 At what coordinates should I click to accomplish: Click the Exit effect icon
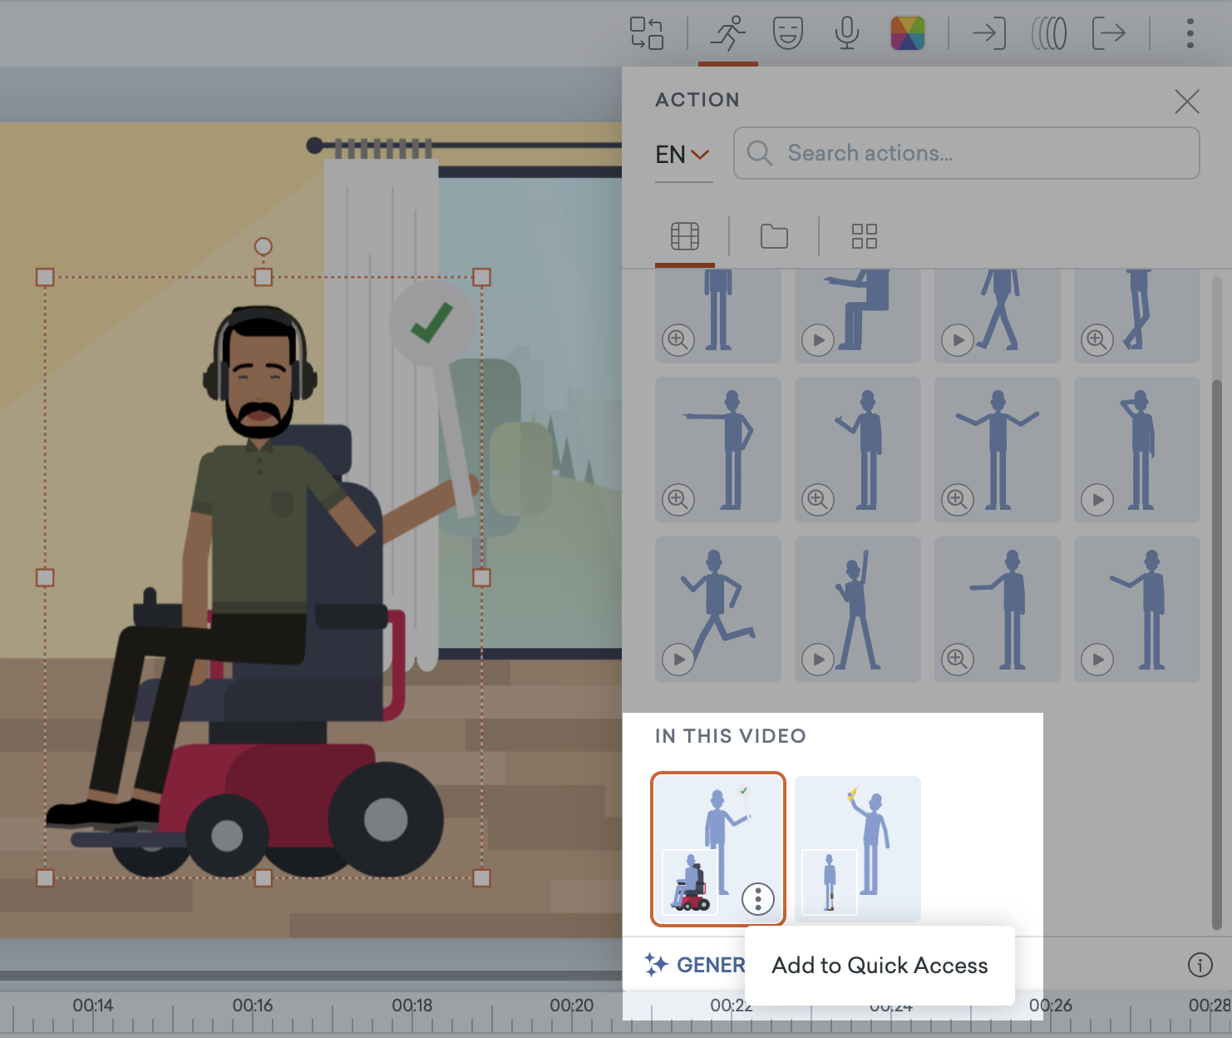click(x=1110, y=33)
